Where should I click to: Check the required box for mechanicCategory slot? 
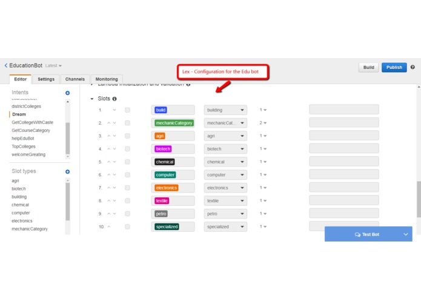(x=128, y=123)
